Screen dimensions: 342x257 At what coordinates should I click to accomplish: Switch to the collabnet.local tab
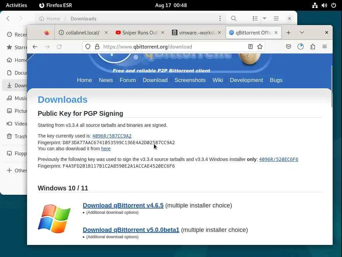[83, 32]
